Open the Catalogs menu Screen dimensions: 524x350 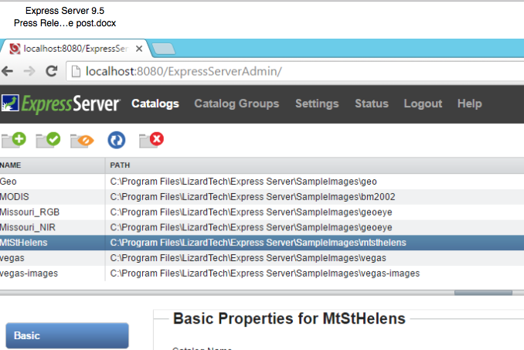(x=155, y=104)
